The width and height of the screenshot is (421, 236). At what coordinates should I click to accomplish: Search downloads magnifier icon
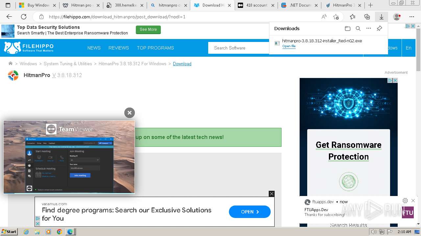pos(358,29)
